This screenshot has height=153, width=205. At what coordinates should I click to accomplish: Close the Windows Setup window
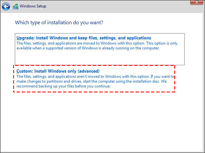(197, 2)
